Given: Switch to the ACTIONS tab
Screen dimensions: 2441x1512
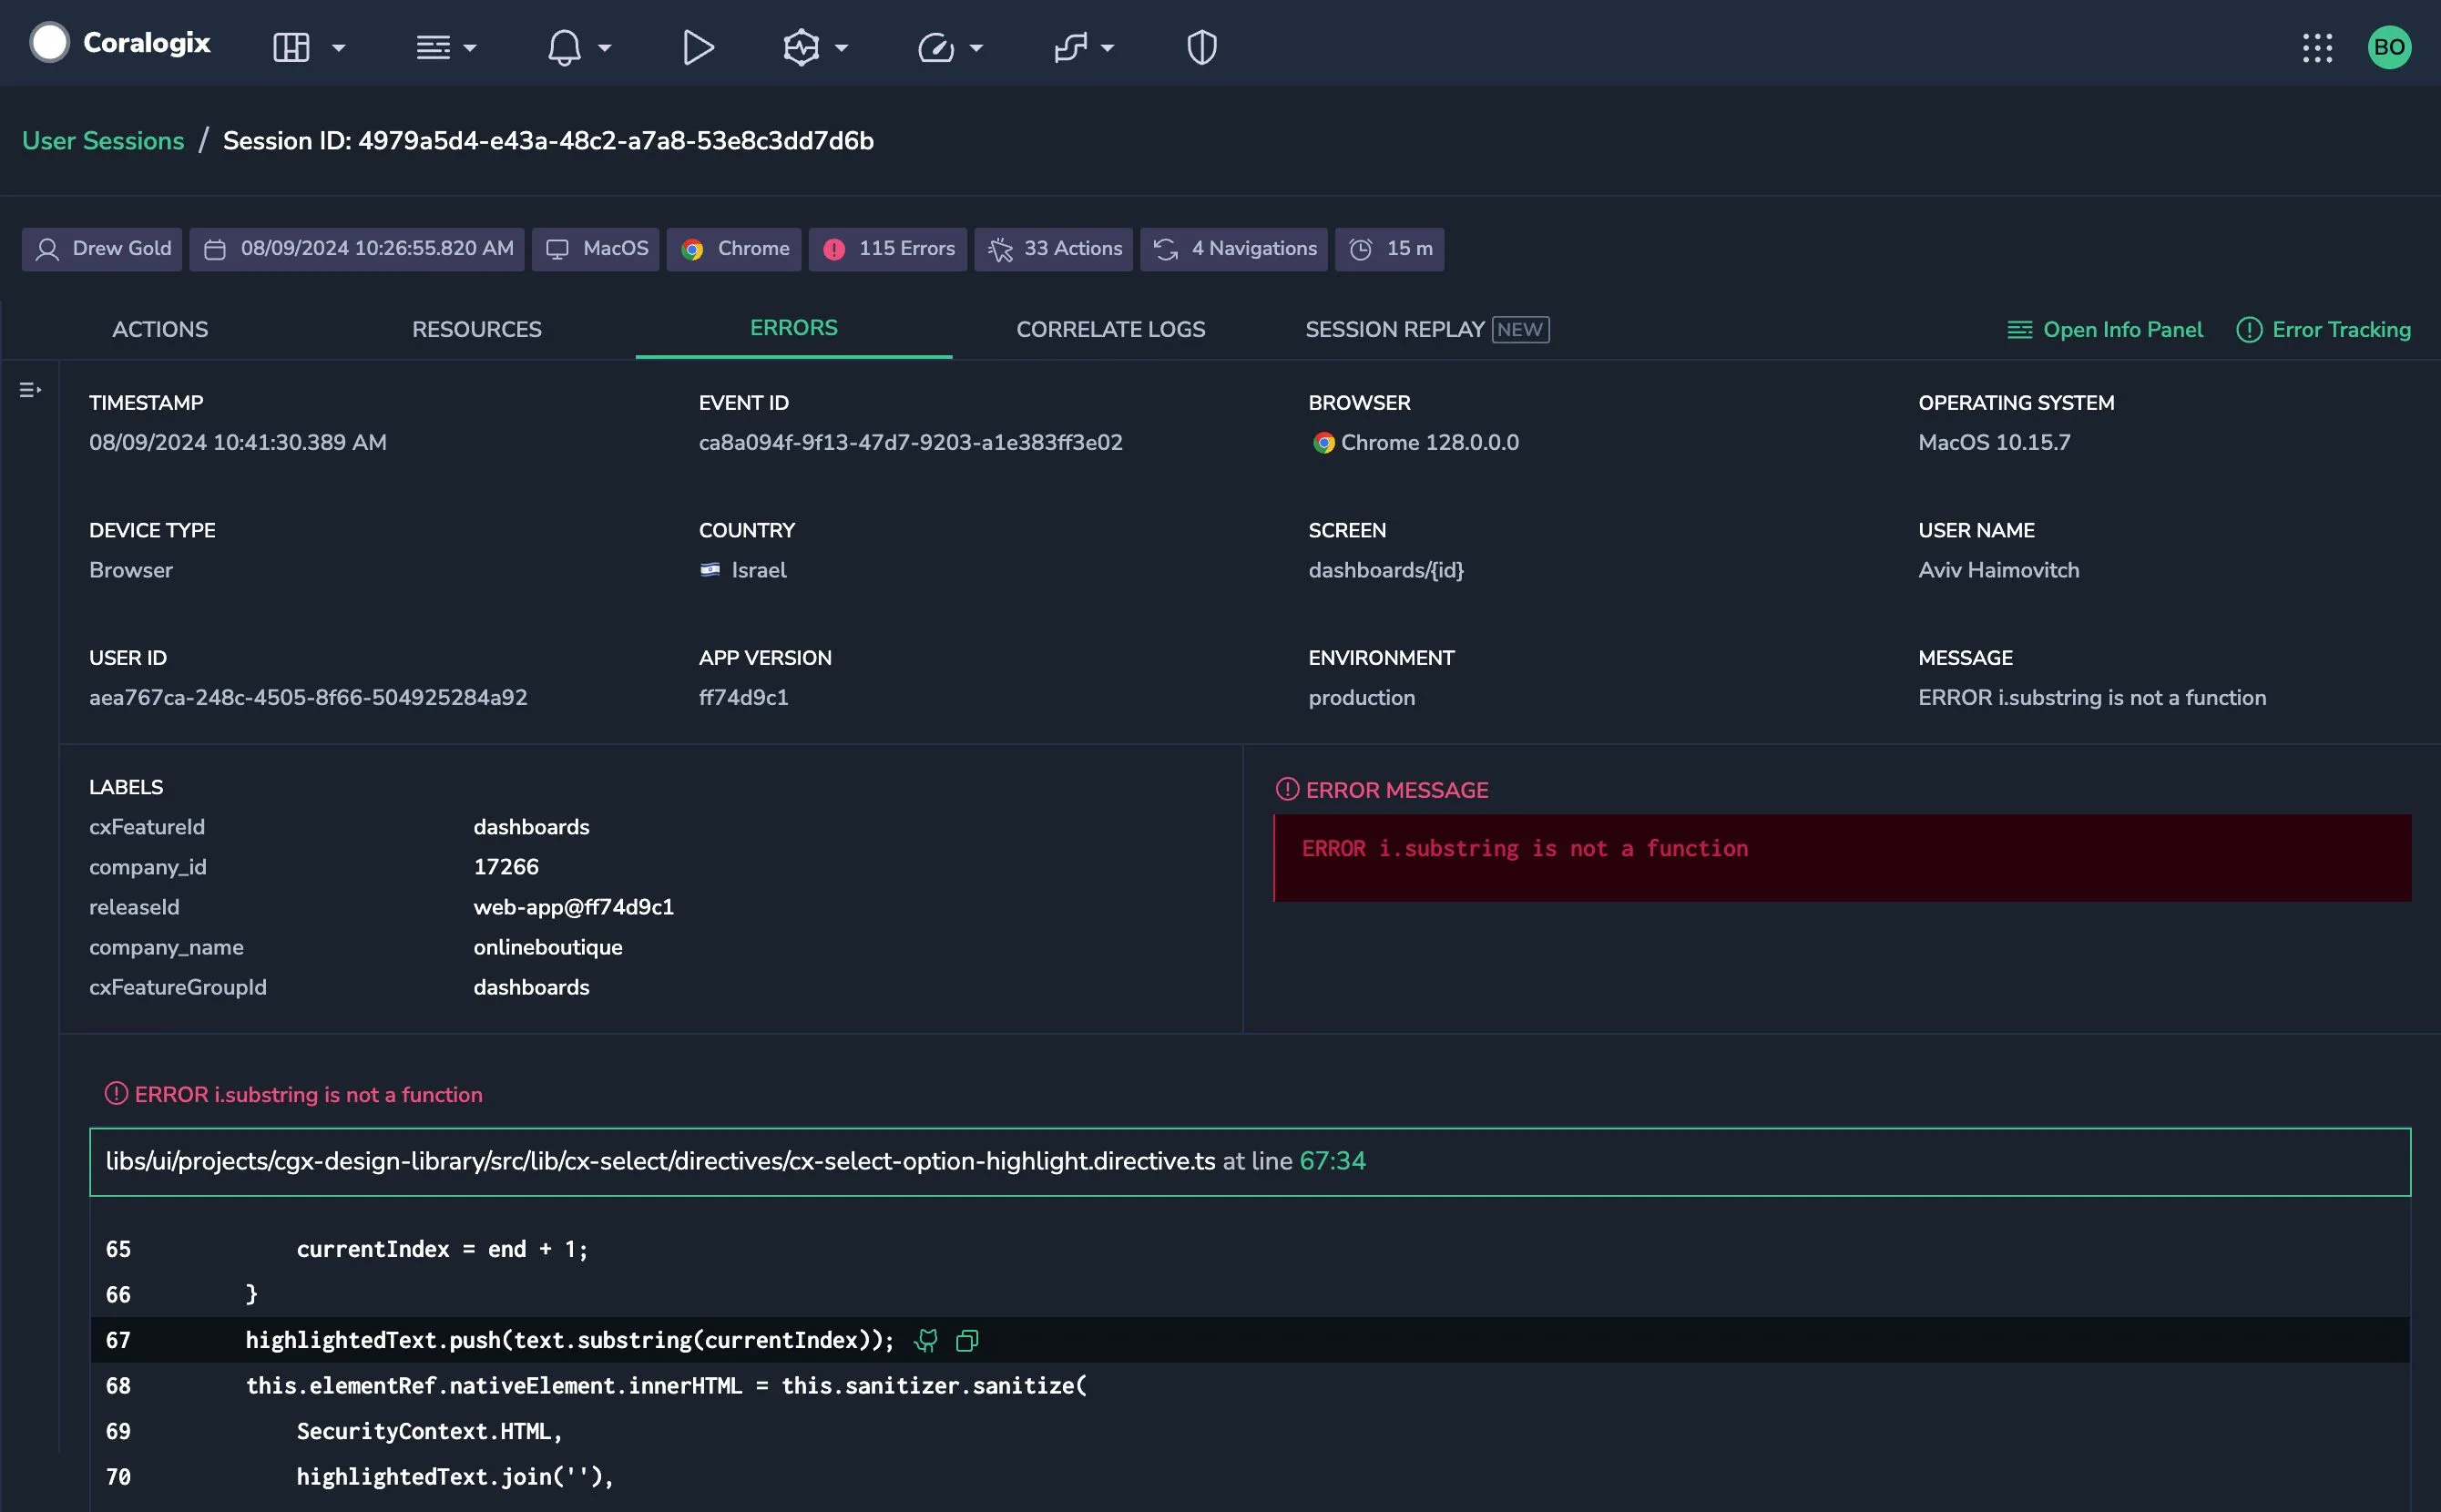Looking at the screenshot, I should click(x=160, y=329).
